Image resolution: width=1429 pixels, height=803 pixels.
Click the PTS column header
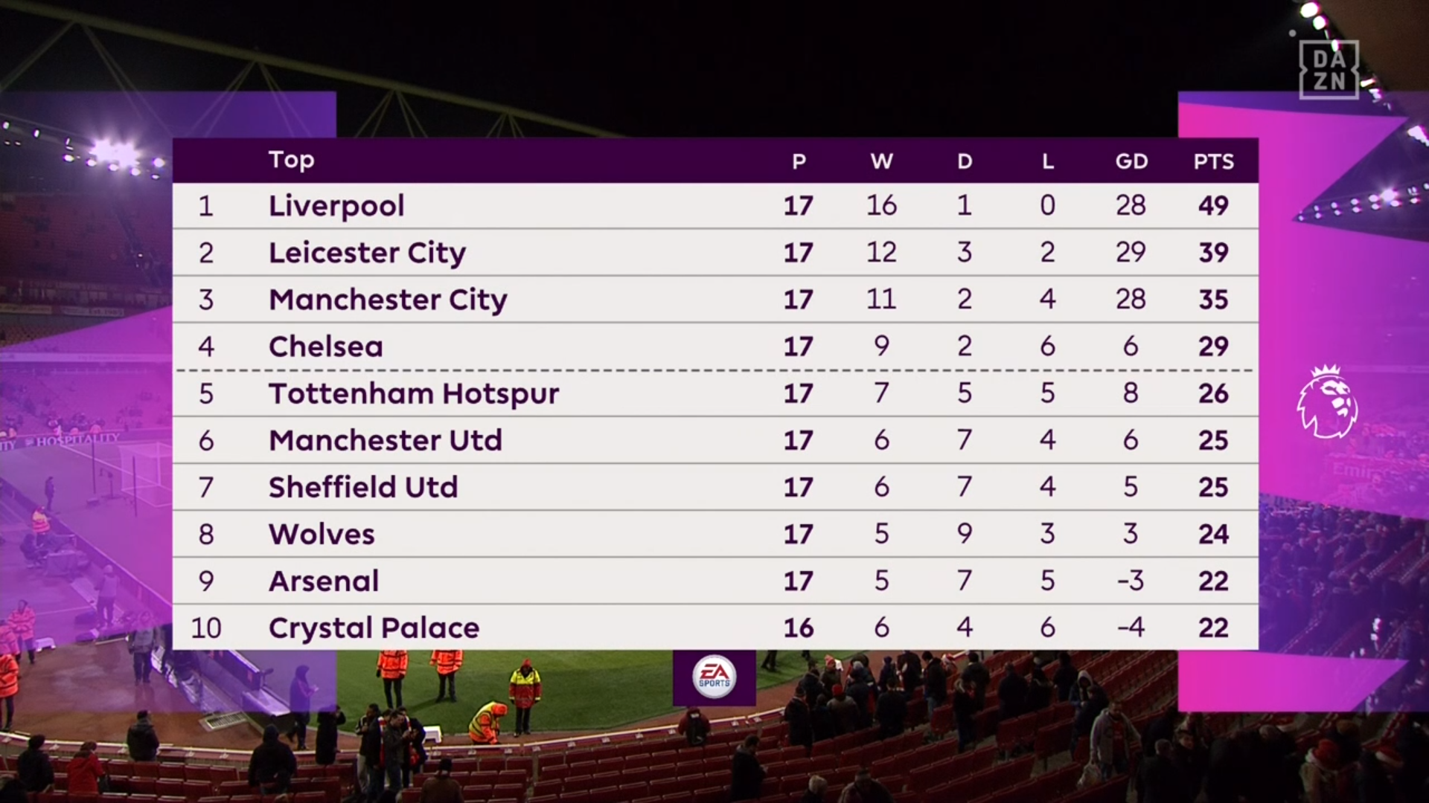(x=1213, y=161)
